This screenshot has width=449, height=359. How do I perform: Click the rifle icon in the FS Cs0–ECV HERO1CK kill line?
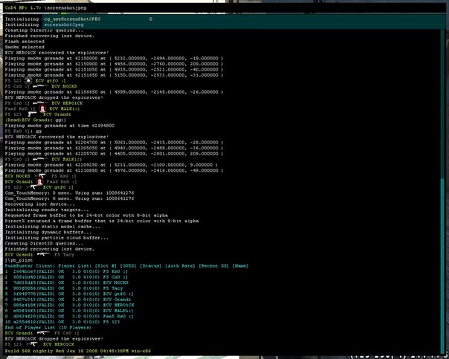(x=40, y=103)
